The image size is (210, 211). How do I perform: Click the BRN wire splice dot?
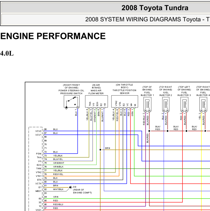click(x=100, y=150)
